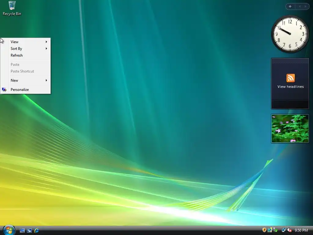Click the 9:50 PM taskbar clock
313x235 pixels.
301,230
